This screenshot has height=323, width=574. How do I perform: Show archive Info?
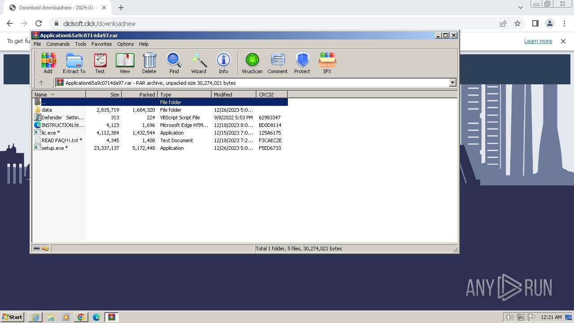223,63
